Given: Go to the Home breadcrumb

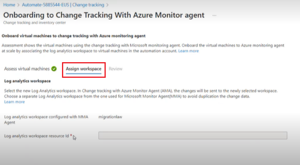Looking at the screenshot, I should point(9,5).
